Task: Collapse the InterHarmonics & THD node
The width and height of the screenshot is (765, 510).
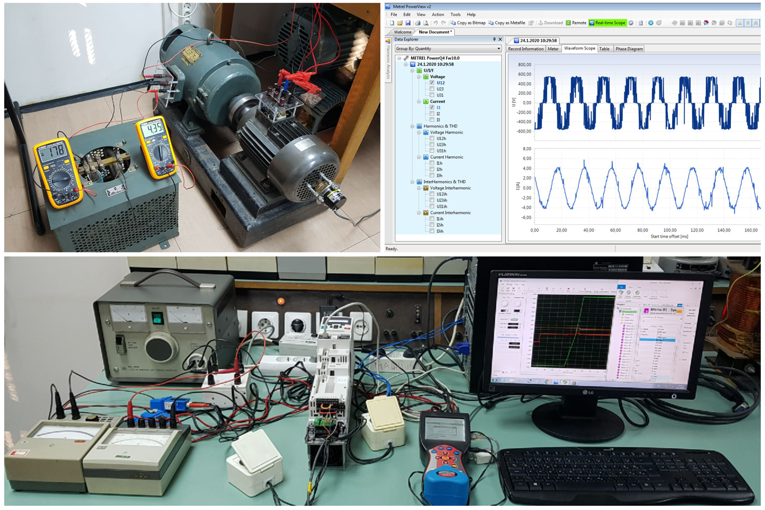Action: point(413,182)
